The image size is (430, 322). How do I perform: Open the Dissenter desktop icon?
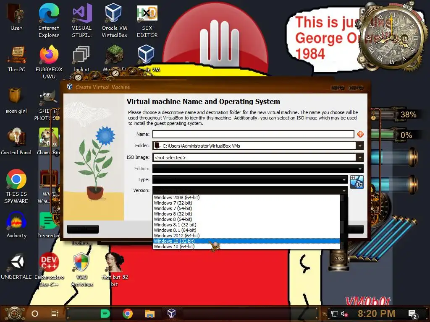point(49,225)
